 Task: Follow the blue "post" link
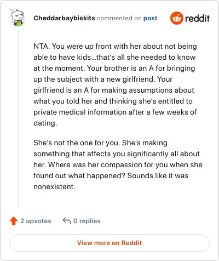pyautogui.click(x=150, y=18)
